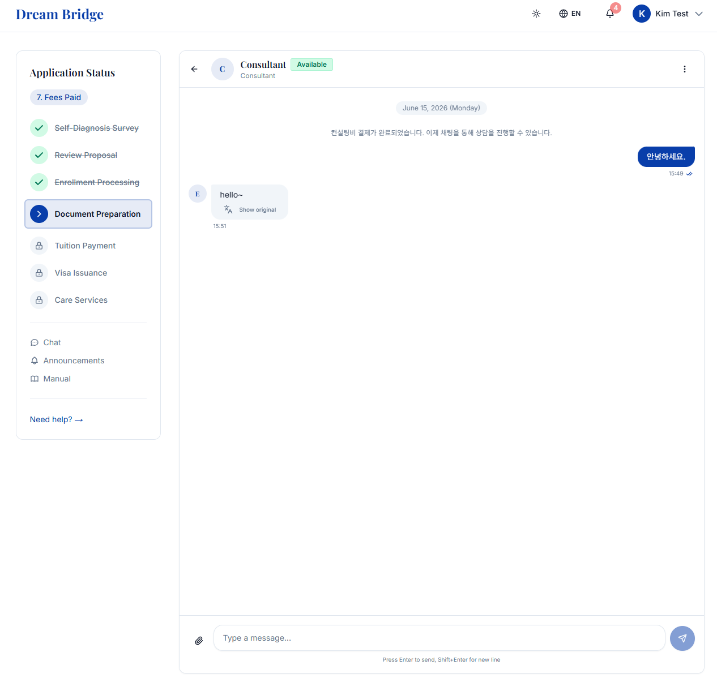Show original text of hello~ message
Image resolution: width=717 pixels, height=682 pixels.
[257, 209]
